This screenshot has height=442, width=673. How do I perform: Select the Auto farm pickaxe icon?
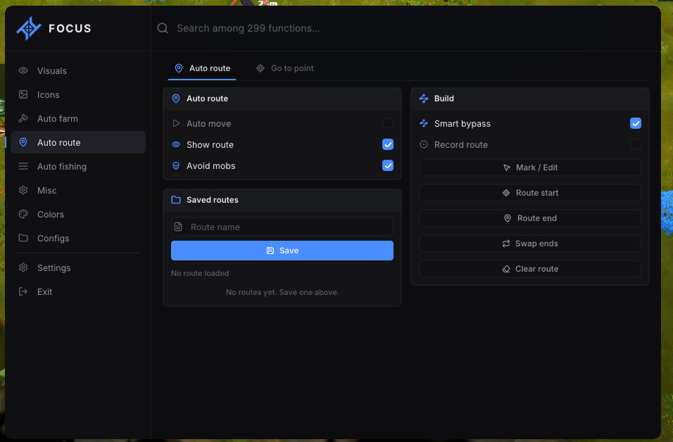click(x=23, y=118)
